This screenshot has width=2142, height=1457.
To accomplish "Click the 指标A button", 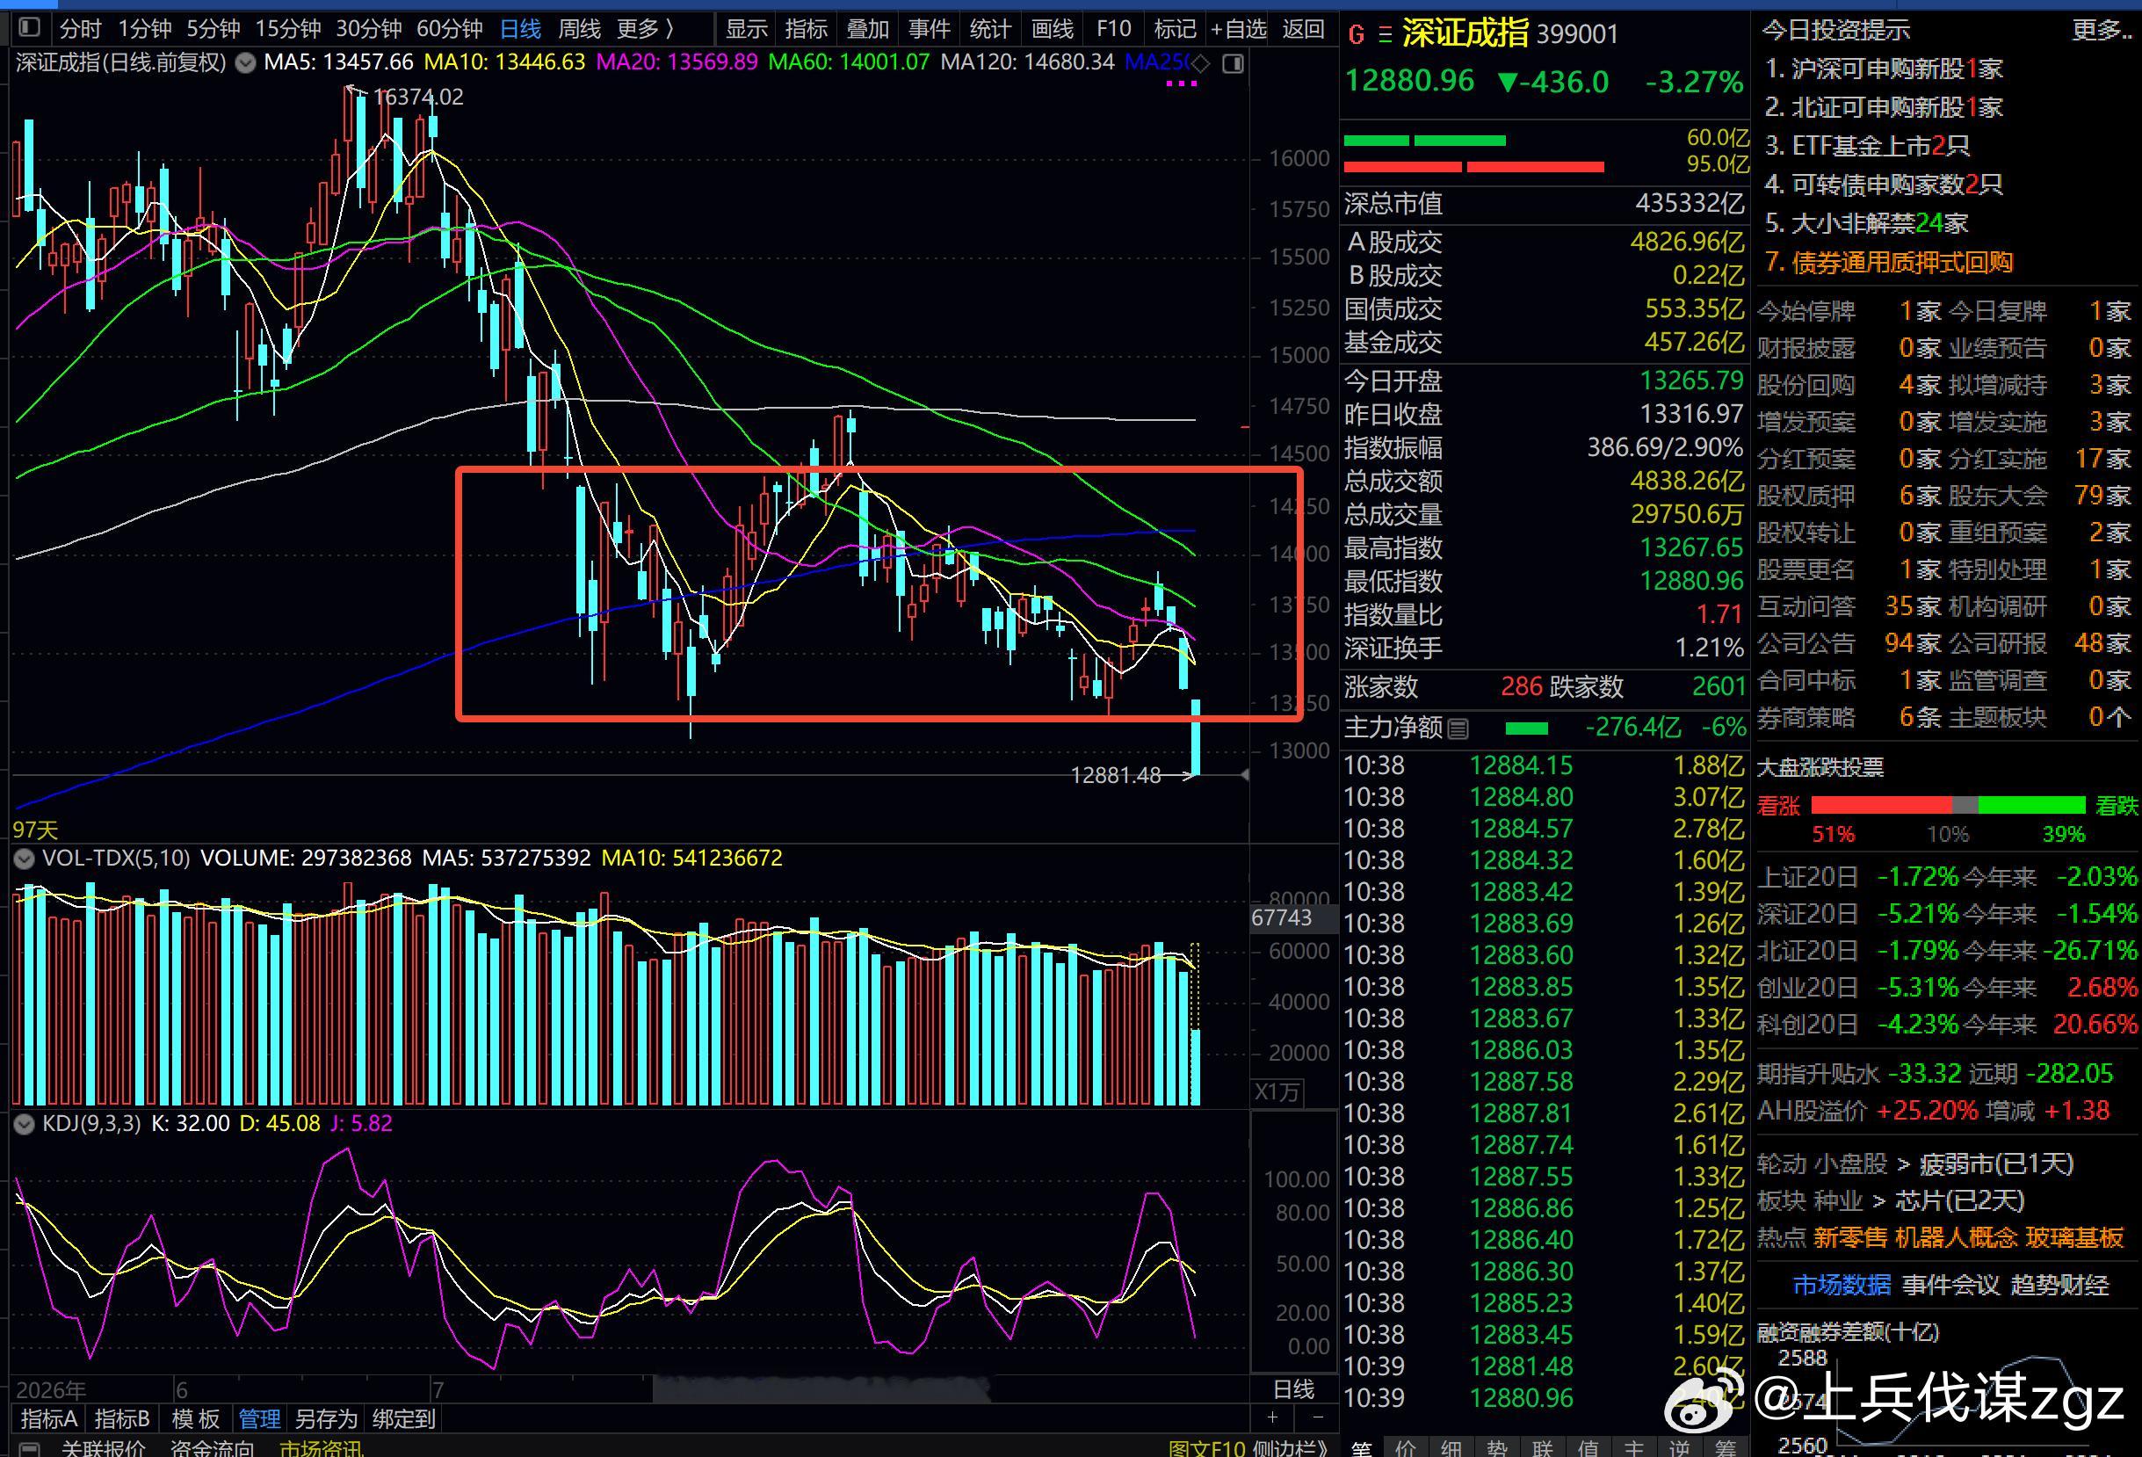I will (x=49, y=1418).
